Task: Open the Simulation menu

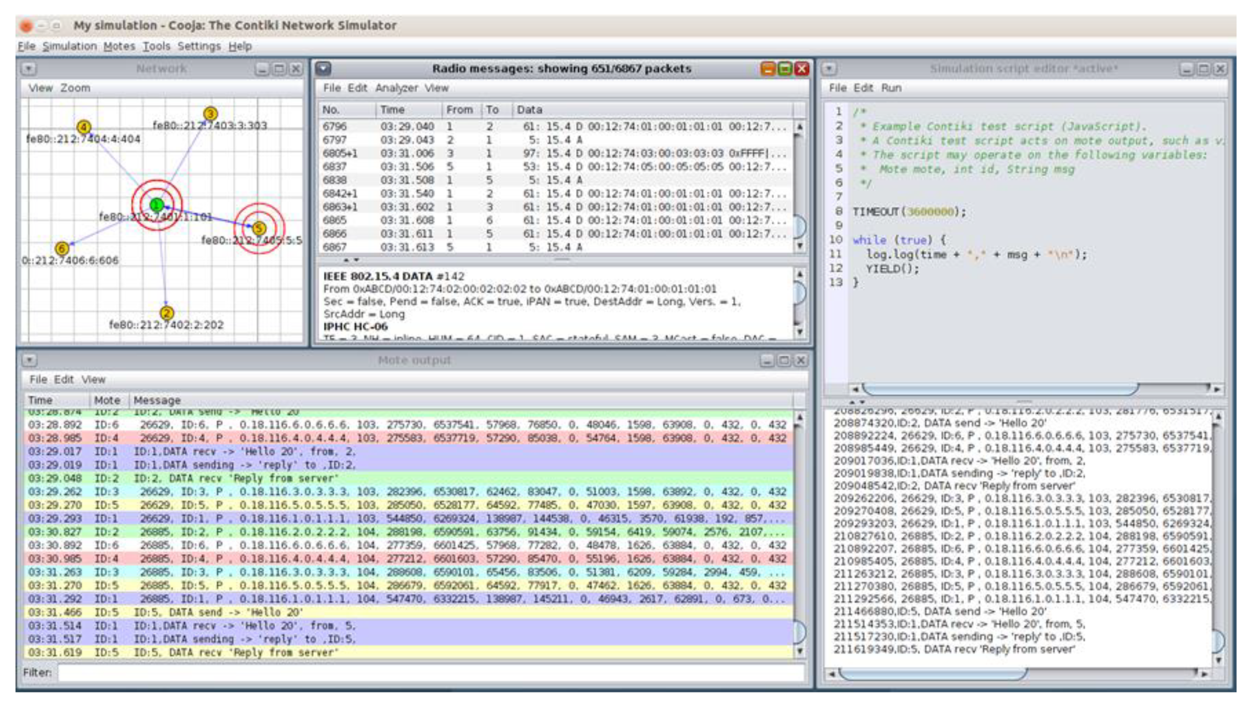Action: [69, 46]
